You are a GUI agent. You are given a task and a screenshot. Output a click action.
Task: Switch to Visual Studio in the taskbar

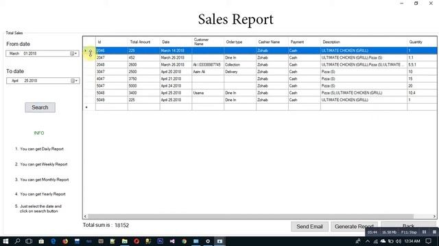click(x=172, y=241)
